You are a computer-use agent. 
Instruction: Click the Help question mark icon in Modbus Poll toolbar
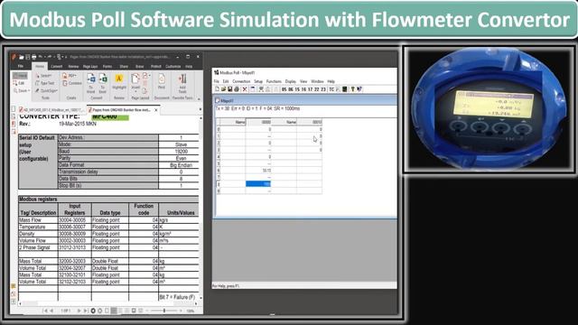[x=352, y=89]
